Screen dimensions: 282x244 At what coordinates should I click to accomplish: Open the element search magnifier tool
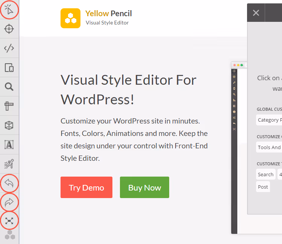[9, 87]
